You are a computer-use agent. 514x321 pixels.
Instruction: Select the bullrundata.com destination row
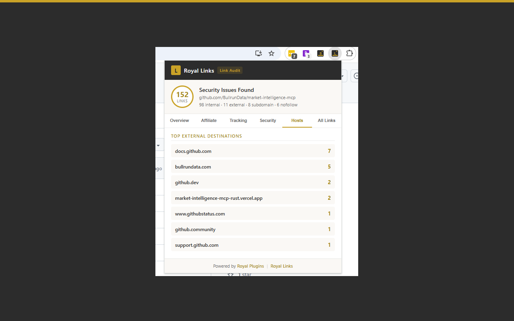(253, 167)
